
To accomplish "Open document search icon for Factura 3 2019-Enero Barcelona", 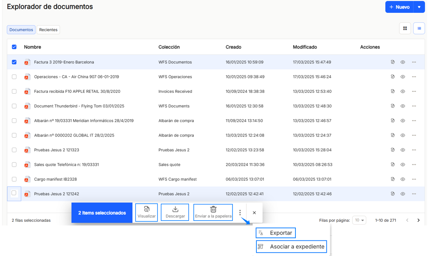I will [x=393, y=62].
